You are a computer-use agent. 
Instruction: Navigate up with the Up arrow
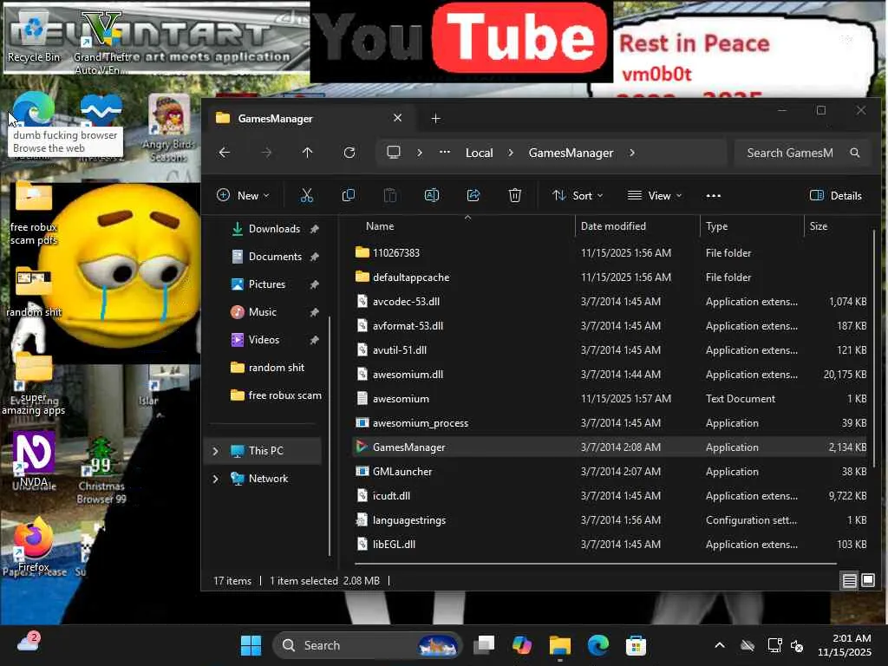point(308,153)
